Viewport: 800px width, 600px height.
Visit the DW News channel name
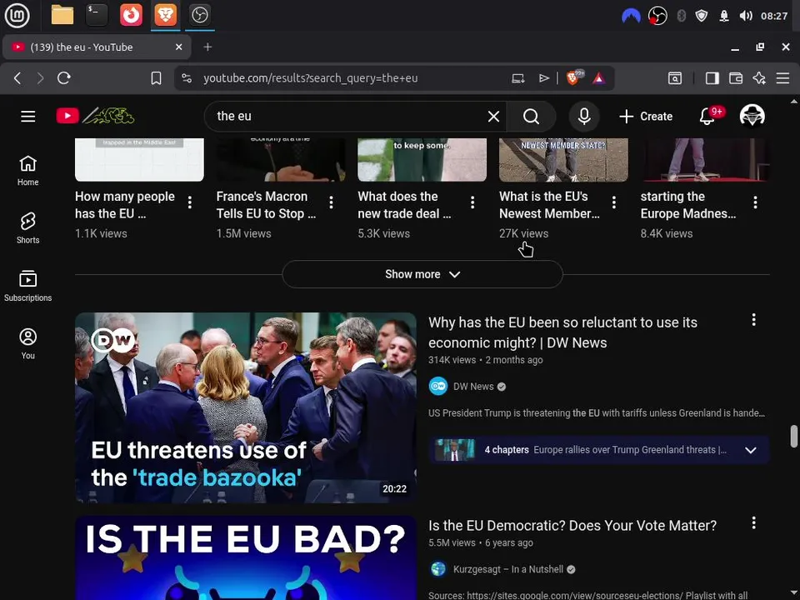tap(473, 386)
